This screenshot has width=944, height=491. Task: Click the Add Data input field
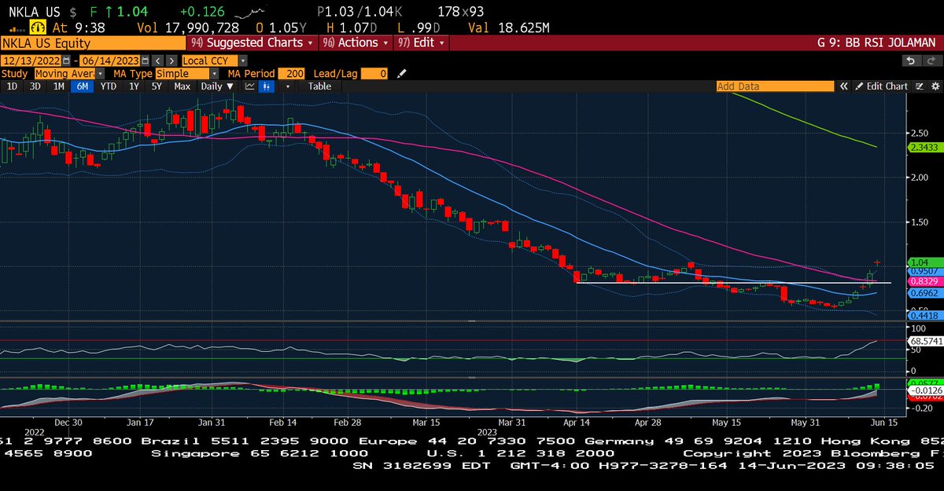pos(774,86)
